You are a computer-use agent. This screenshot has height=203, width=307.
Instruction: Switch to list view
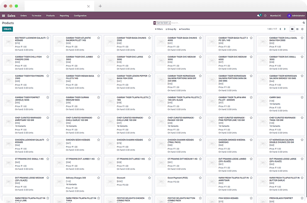click(297, 29)
